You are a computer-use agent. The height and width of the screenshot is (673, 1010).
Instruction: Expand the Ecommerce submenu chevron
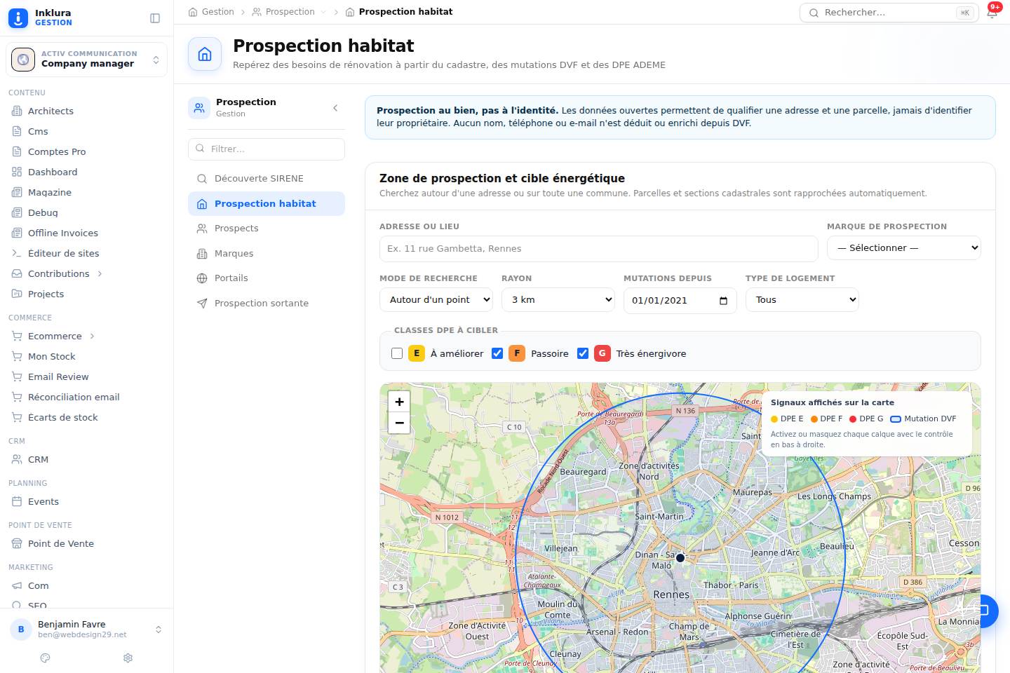92,336
